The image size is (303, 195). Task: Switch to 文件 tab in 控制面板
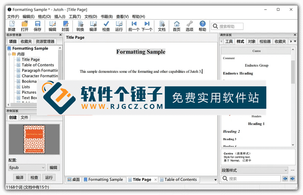point(24,117)
